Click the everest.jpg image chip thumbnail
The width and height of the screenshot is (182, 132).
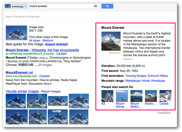(x=8, y=6)
